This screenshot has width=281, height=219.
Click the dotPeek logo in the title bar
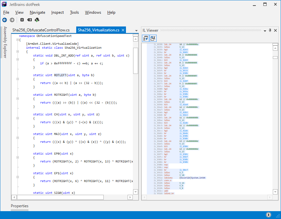click(x=4, y=4)
